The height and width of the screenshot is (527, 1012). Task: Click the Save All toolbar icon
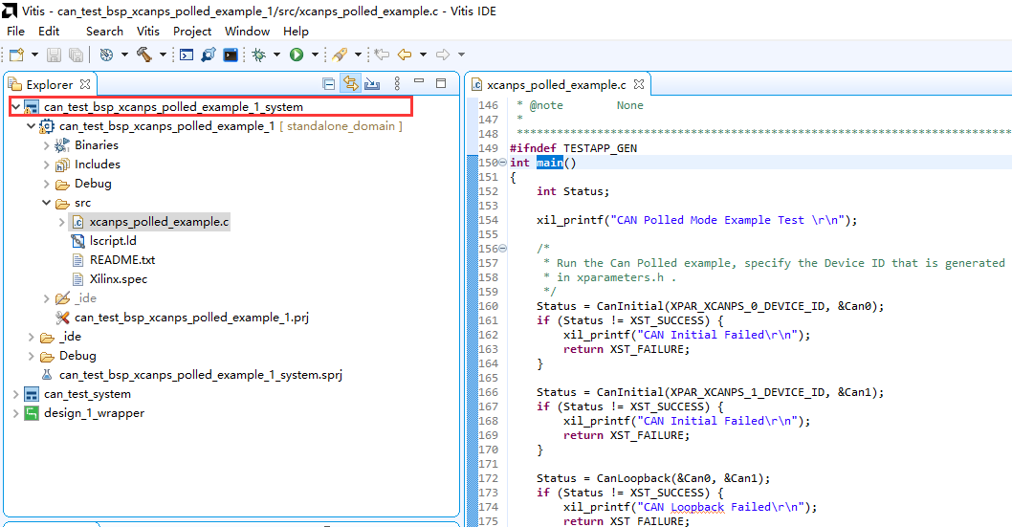[76, 55]
